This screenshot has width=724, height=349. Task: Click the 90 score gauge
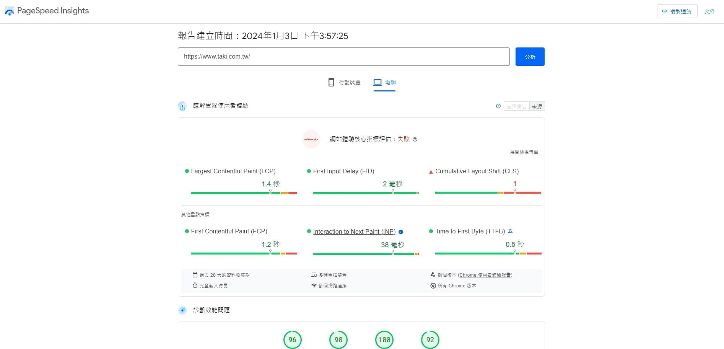(338, 340)
